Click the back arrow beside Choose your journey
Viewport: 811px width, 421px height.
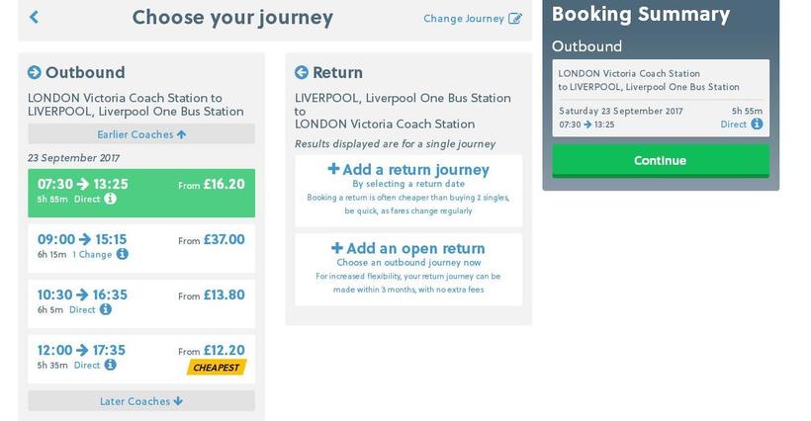coord(35,18)
